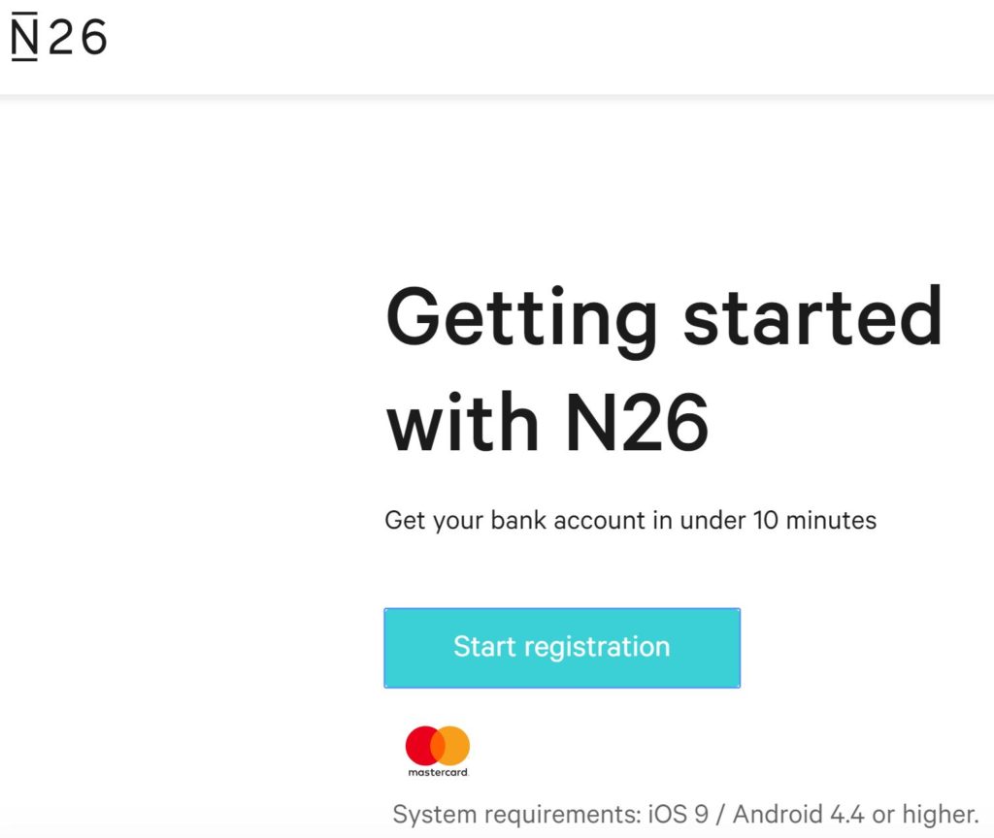This screenshot has height=838, width=994.
Task: Click the 26 digits in the header logo
Action: (x=78, y=38)
